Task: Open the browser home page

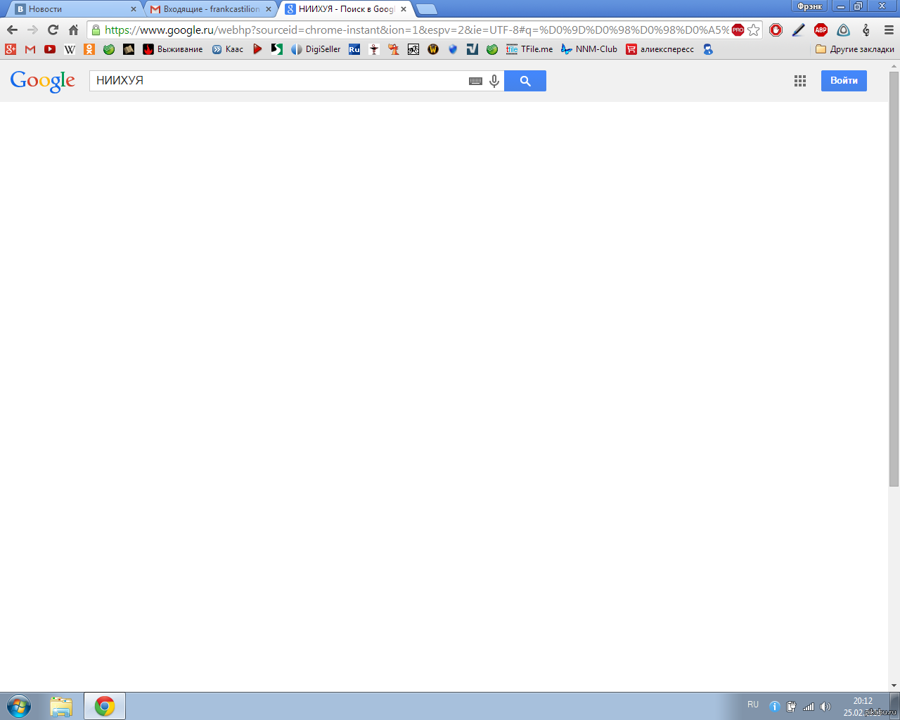Action: [x=73, y=30]
